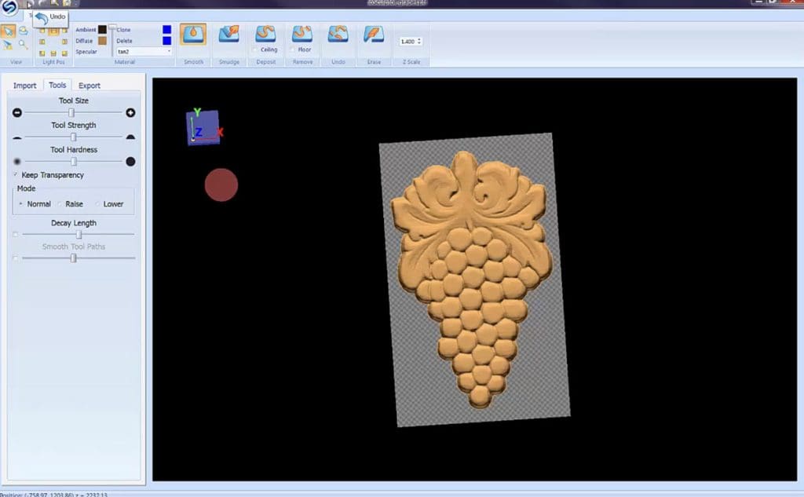Click the Z Scale 1.400 value field
This screenshot has width=804, height=497.
[x=407, y=41]
